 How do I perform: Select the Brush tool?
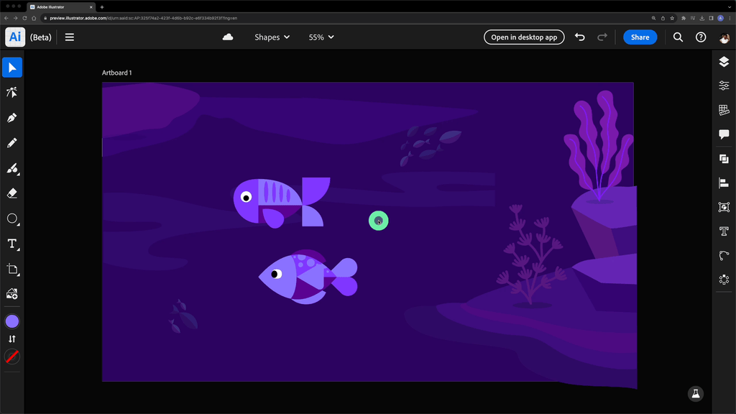click(x=11, y=169)
